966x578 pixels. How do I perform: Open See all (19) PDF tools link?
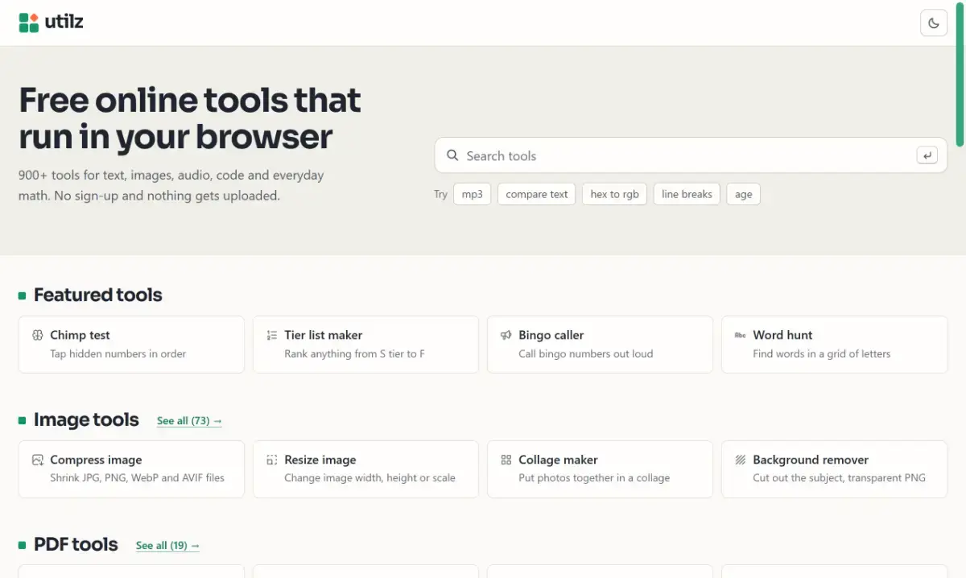tap(167, 546)
